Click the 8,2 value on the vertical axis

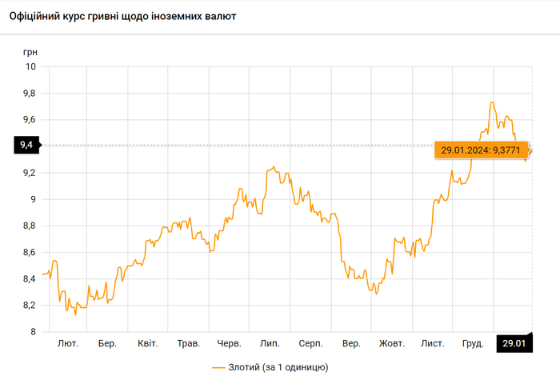pyautogui.click(x=28, y=306)
